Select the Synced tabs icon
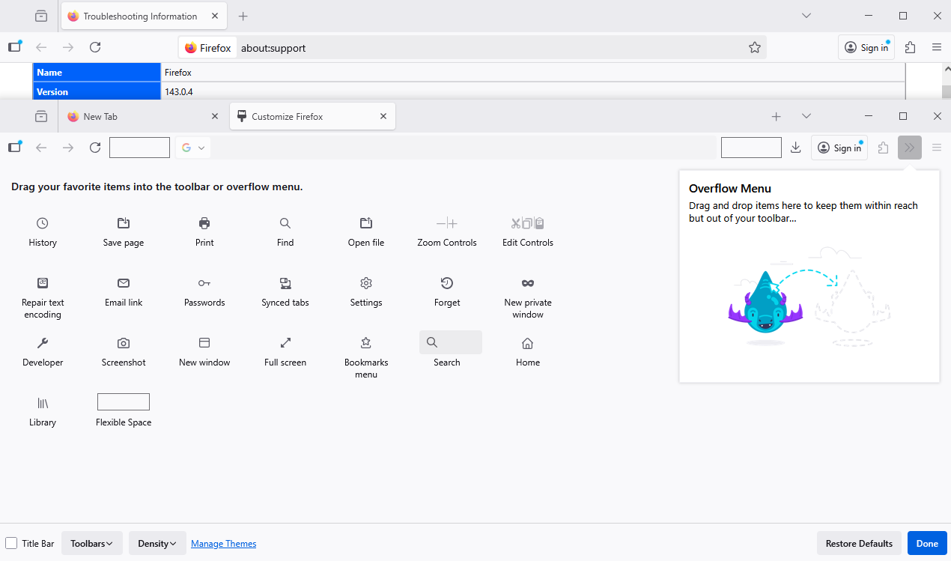Screen dimensions: 951x561 (285, 283)
